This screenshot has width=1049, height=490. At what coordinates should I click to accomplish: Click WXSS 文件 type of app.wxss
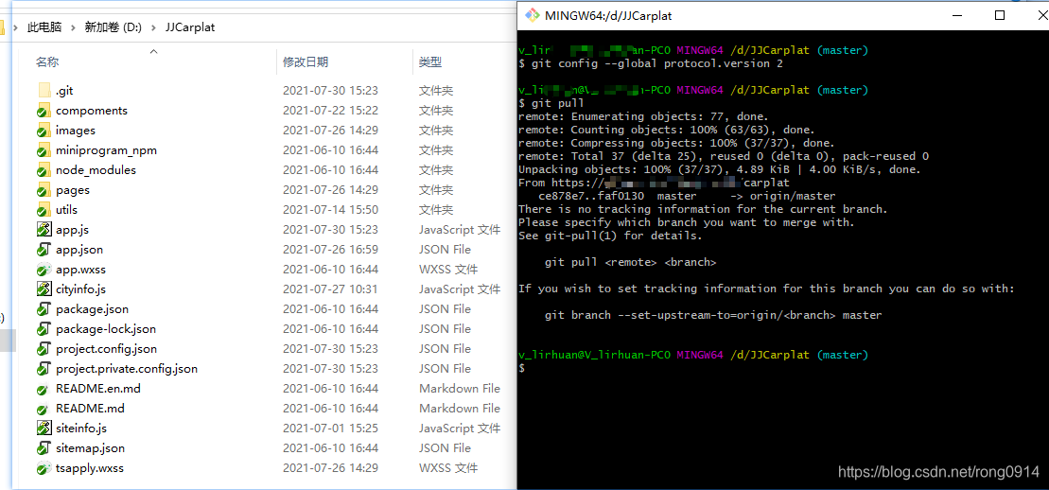pyautogui.click(x=448, y=270)
